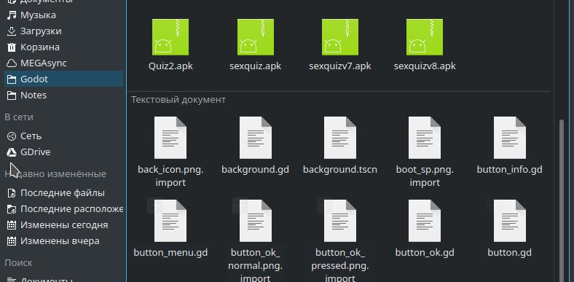574x282 pixels.
Task: Select the button_ok_normal.png.import file icon
Action: (x=255, y=221)
